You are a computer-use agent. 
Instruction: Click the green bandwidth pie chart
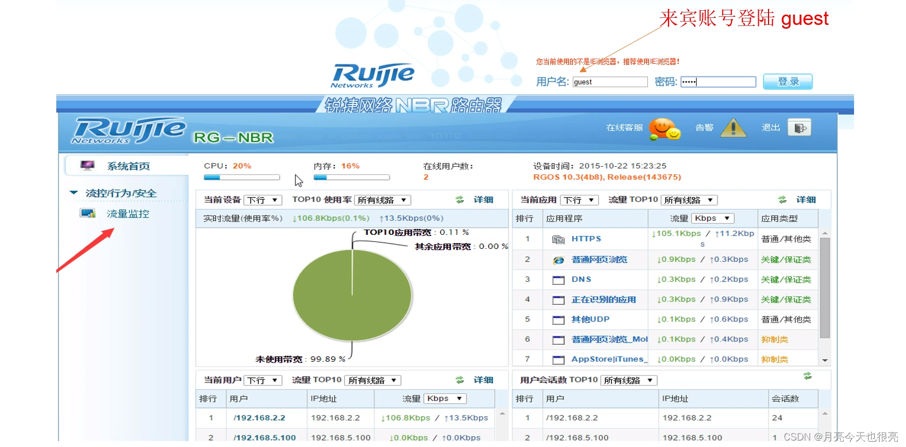352,295
